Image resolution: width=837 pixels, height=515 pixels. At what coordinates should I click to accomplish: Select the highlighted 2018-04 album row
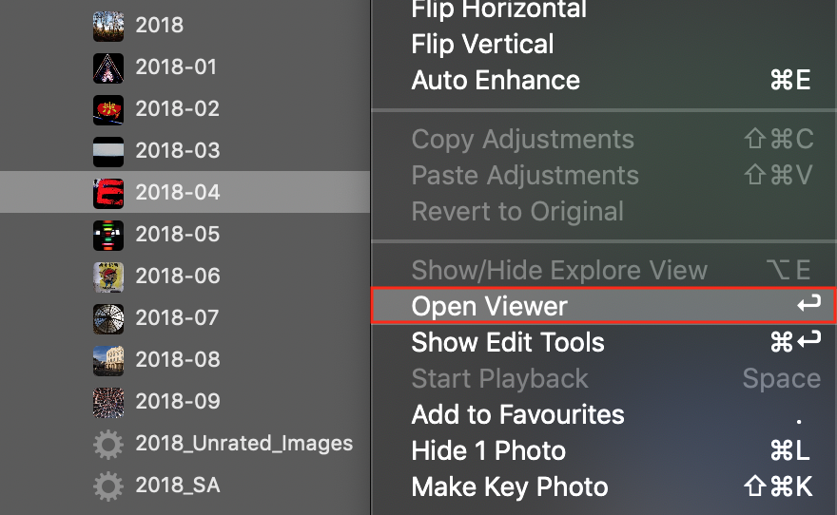coord(178,192)
